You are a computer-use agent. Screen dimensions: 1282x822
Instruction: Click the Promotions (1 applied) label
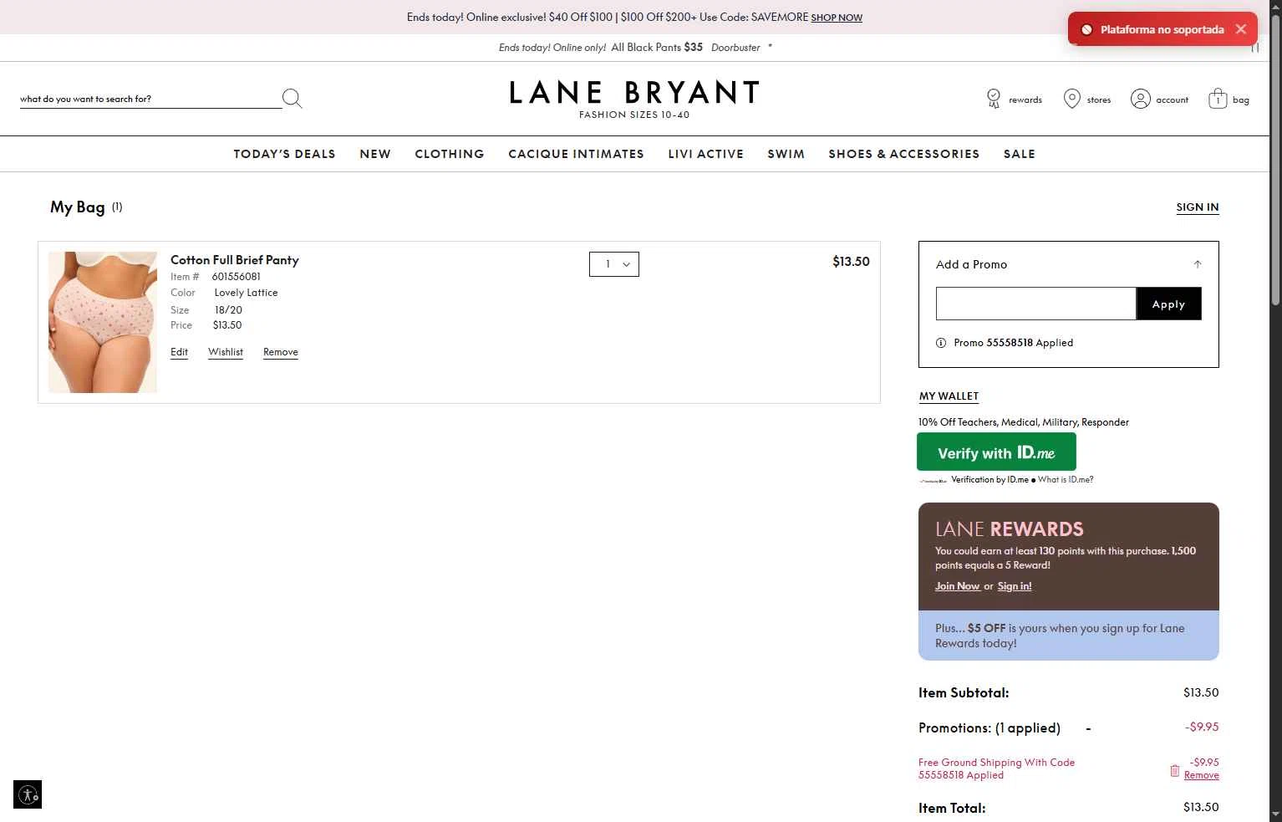(x=989, y=728)
